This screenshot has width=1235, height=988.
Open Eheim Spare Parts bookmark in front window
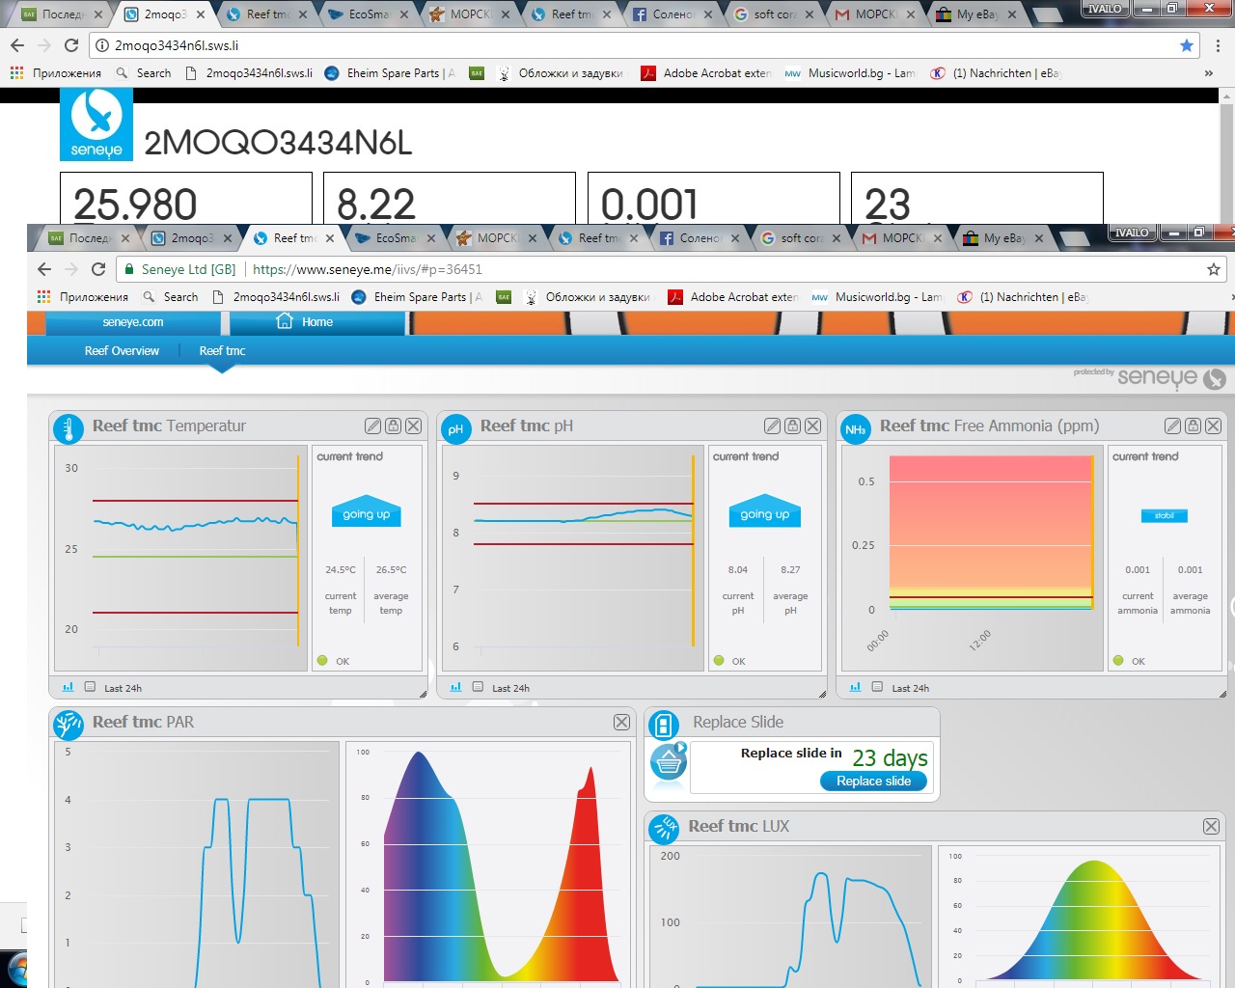[x=417, y=297]
